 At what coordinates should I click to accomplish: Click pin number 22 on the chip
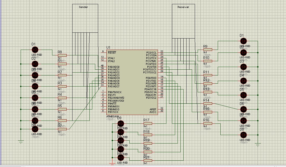[162, 51]
